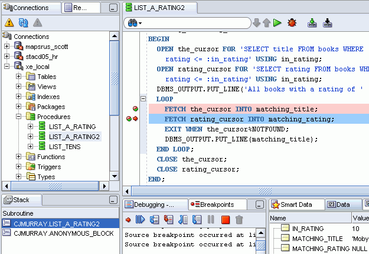The width and height of the screenshot is (369, 254).
Task: Click the Find Execution Point arrow icon
Action: click(x=128, y=220)
